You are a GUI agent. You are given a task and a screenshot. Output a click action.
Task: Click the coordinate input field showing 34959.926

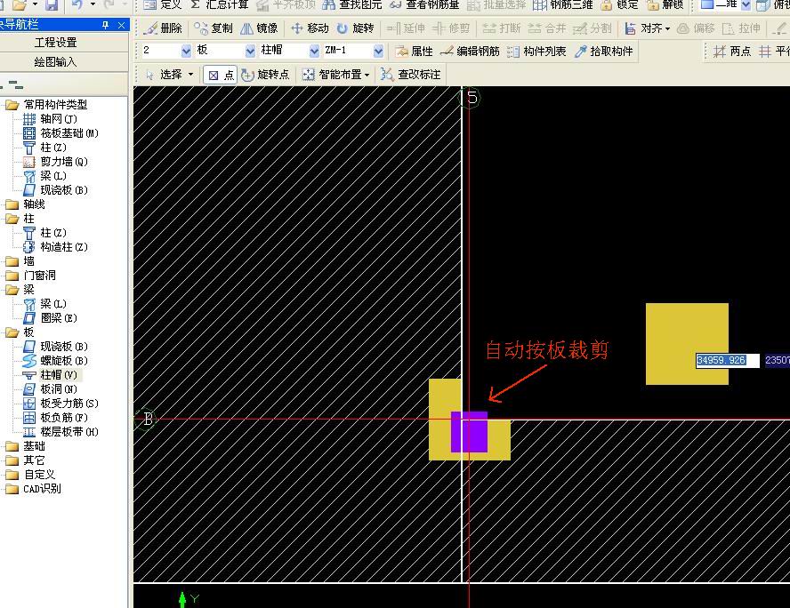pos(728,360)
